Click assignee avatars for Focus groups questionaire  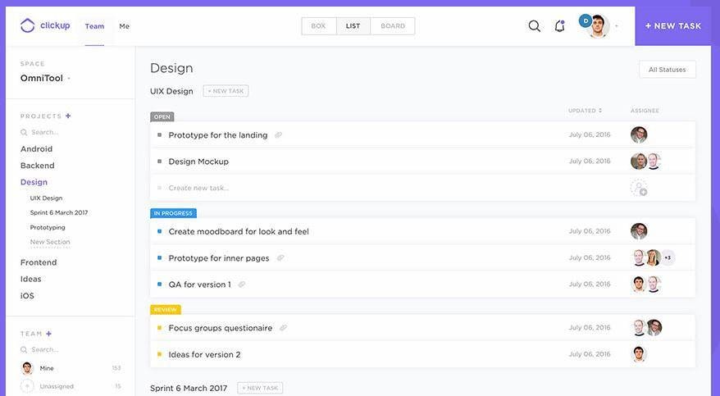[646, 328]
